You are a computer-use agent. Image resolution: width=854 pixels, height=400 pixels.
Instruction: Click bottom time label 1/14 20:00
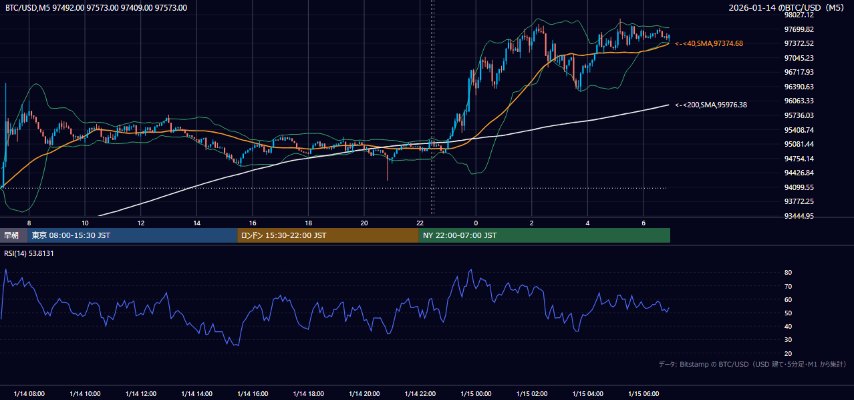[364, 393]
